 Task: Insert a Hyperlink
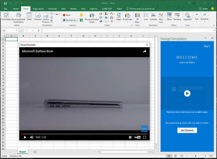tap(187, 16)
